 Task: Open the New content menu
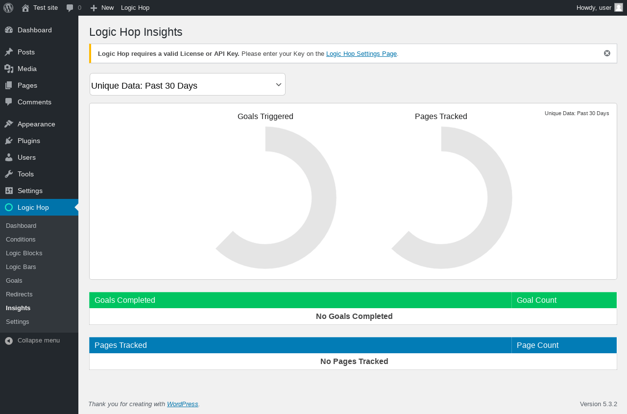pos(102,8)
